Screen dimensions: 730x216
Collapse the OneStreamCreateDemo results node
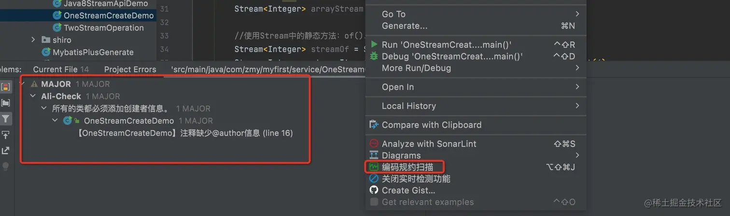coord(55,121)
